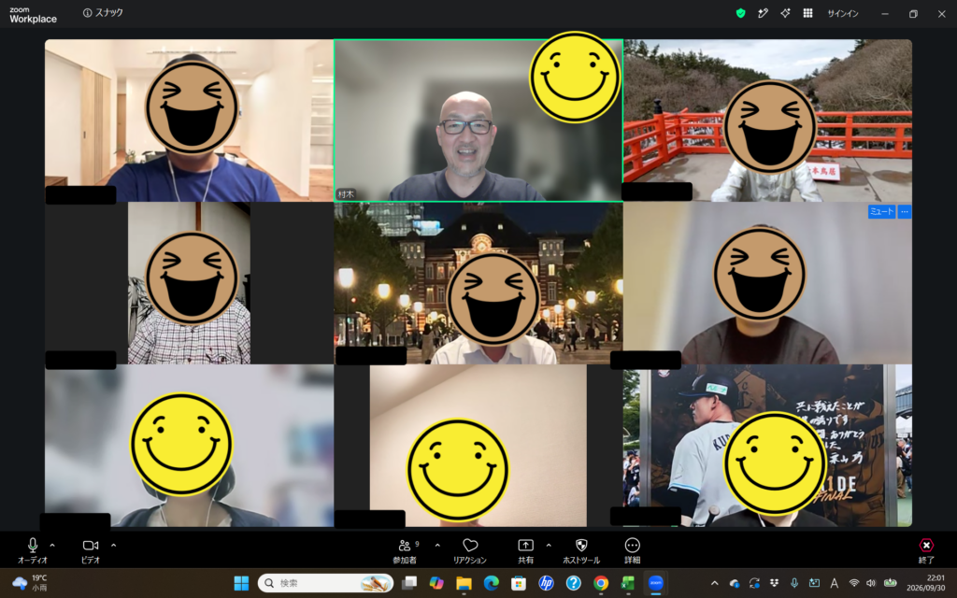This screenshot has height=598, width=957.
Task: Open the weather widget showing 19°C
Action: pos(31,583)
